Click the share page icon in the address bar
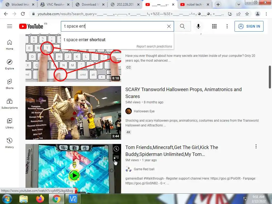The height and width of the screenshot is (204, 272). click(239, 14)
